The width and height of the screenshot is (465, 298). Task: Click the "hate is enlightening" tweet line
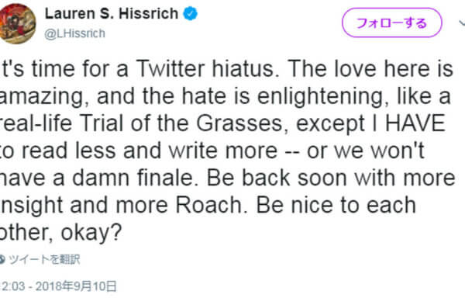pos(226,97)
